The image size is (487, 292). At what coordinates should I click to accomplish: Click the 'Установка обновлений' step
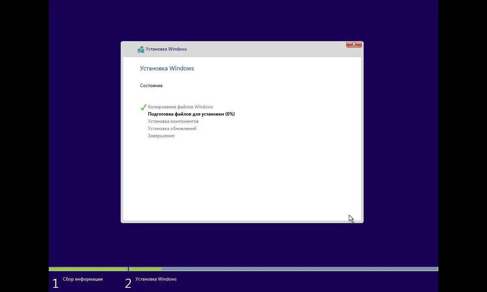pyautogui.click(x=172, y=129)
